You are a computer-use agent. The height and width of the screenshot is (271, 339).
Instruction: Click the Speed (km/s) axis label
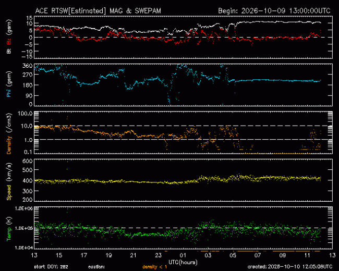(x=9, y=181)
